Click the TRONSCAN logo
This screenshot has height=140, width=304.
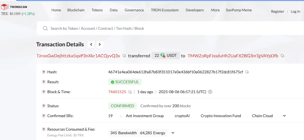pos(14,7)
